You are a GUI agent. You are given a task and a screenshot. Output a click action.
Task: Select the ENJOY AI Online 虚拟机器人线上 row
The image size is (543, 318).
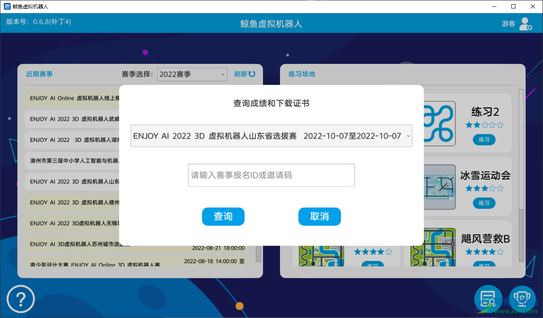coord(72,98)
